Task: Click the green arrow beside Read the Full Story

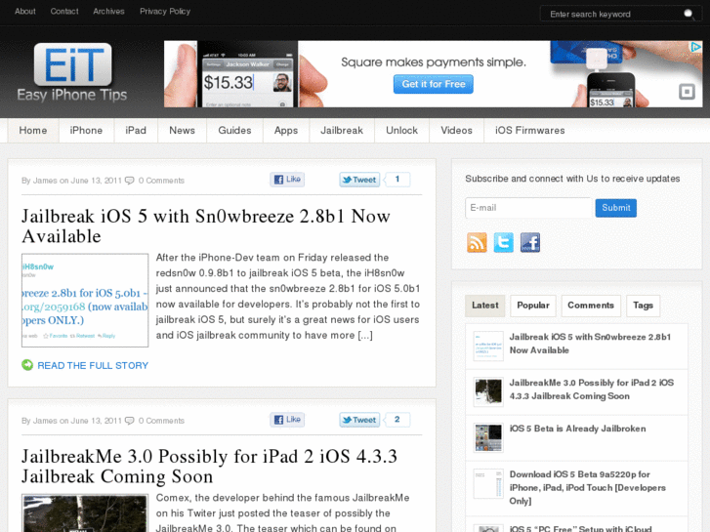Action: click(x=27, y=365)
